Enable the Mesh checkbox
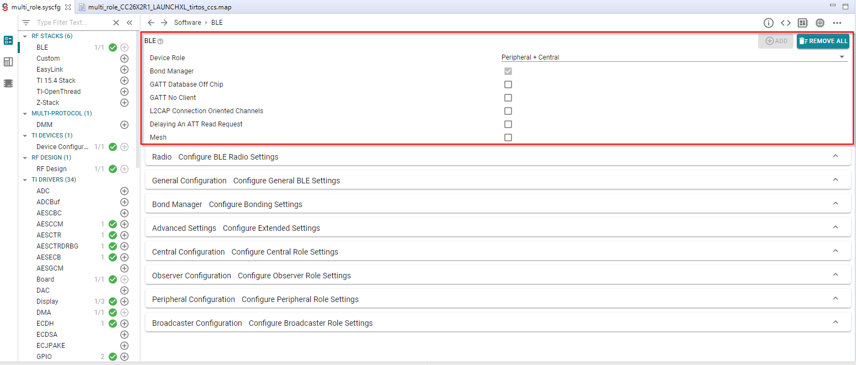 [508, 137]
